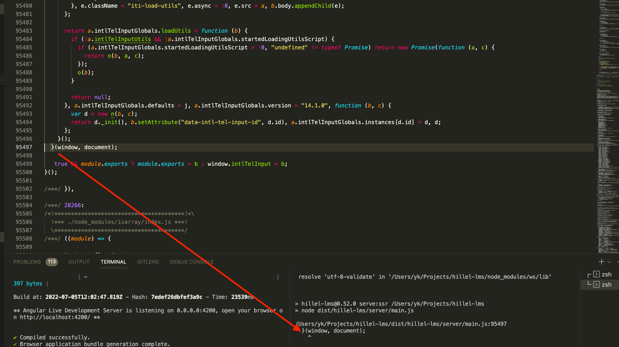Open the Debug Console tab
This screenshot has width=619, height=347.
(191, 262)
